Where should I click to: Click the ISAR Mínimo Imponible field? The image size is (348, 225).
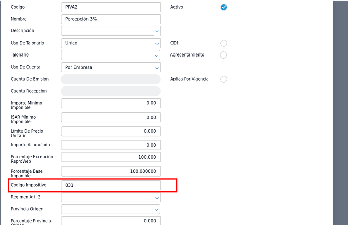[110, 117]
